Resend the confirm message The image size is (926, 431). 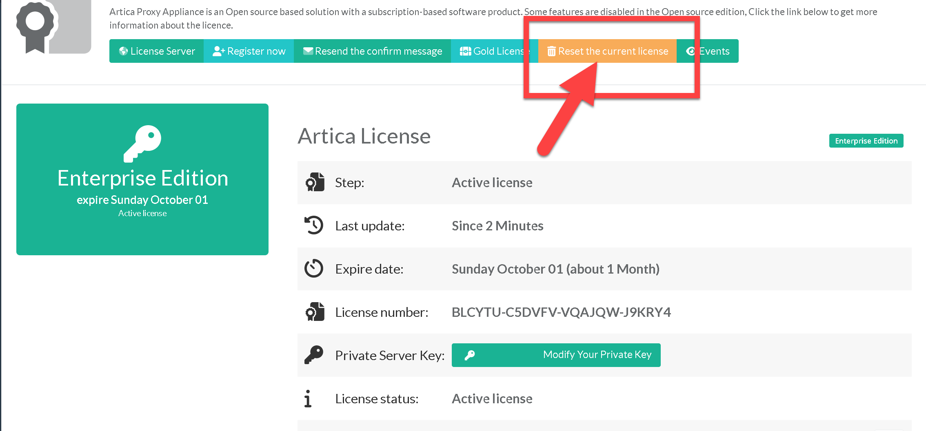pos(372,51)
